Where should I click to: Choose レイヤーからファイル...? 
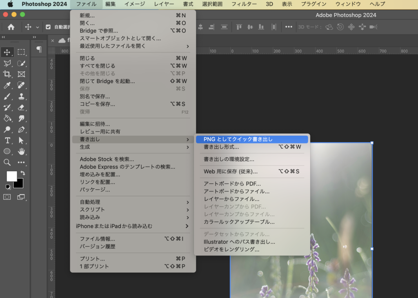[252, 199]
